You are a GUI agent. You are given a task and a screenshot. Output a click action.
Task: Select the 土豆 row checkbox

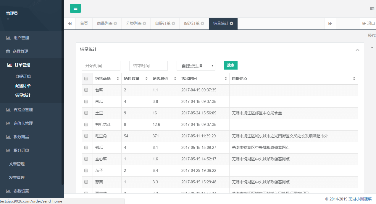[x=86, y=113]
